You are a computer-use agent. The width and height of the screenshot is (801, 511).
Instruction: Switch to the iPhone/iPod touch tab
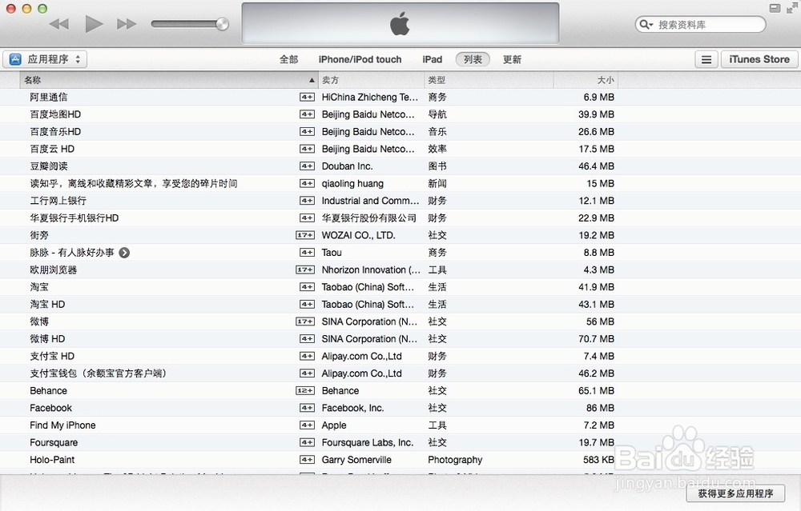[x=360, y=59]
